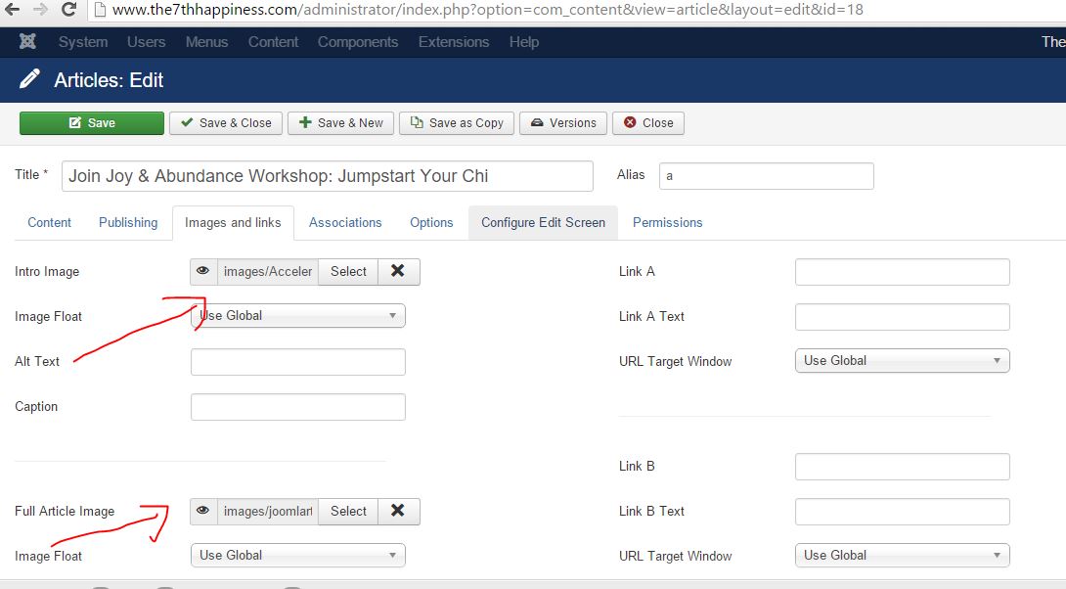Screen dimensions: 1066x589
Task: Preview Intro Image with eye icon
Action: pyautogui.click(x=203, y=271)
